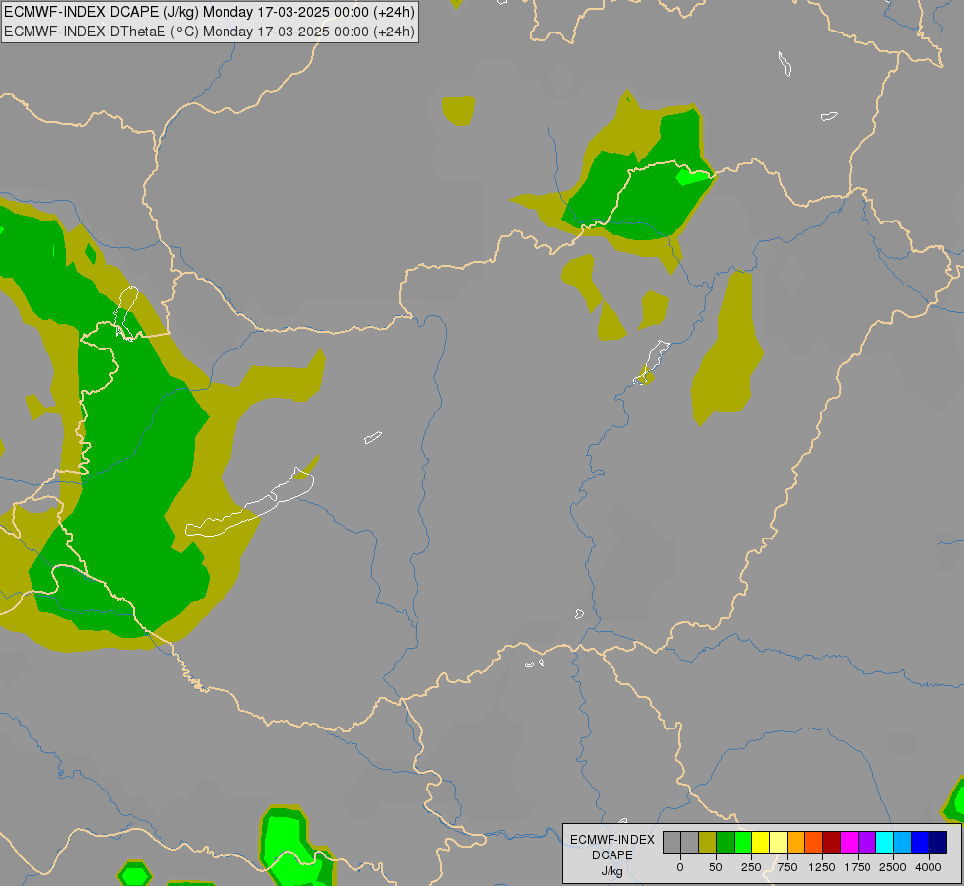The image size is (964, 886).
Task: Choose the orange swatch right of 750
Action: click(797, 843)
